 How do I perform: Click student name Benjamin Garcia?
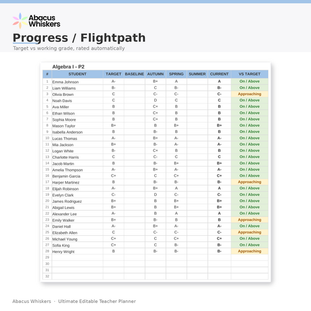(x=66, y=176)
